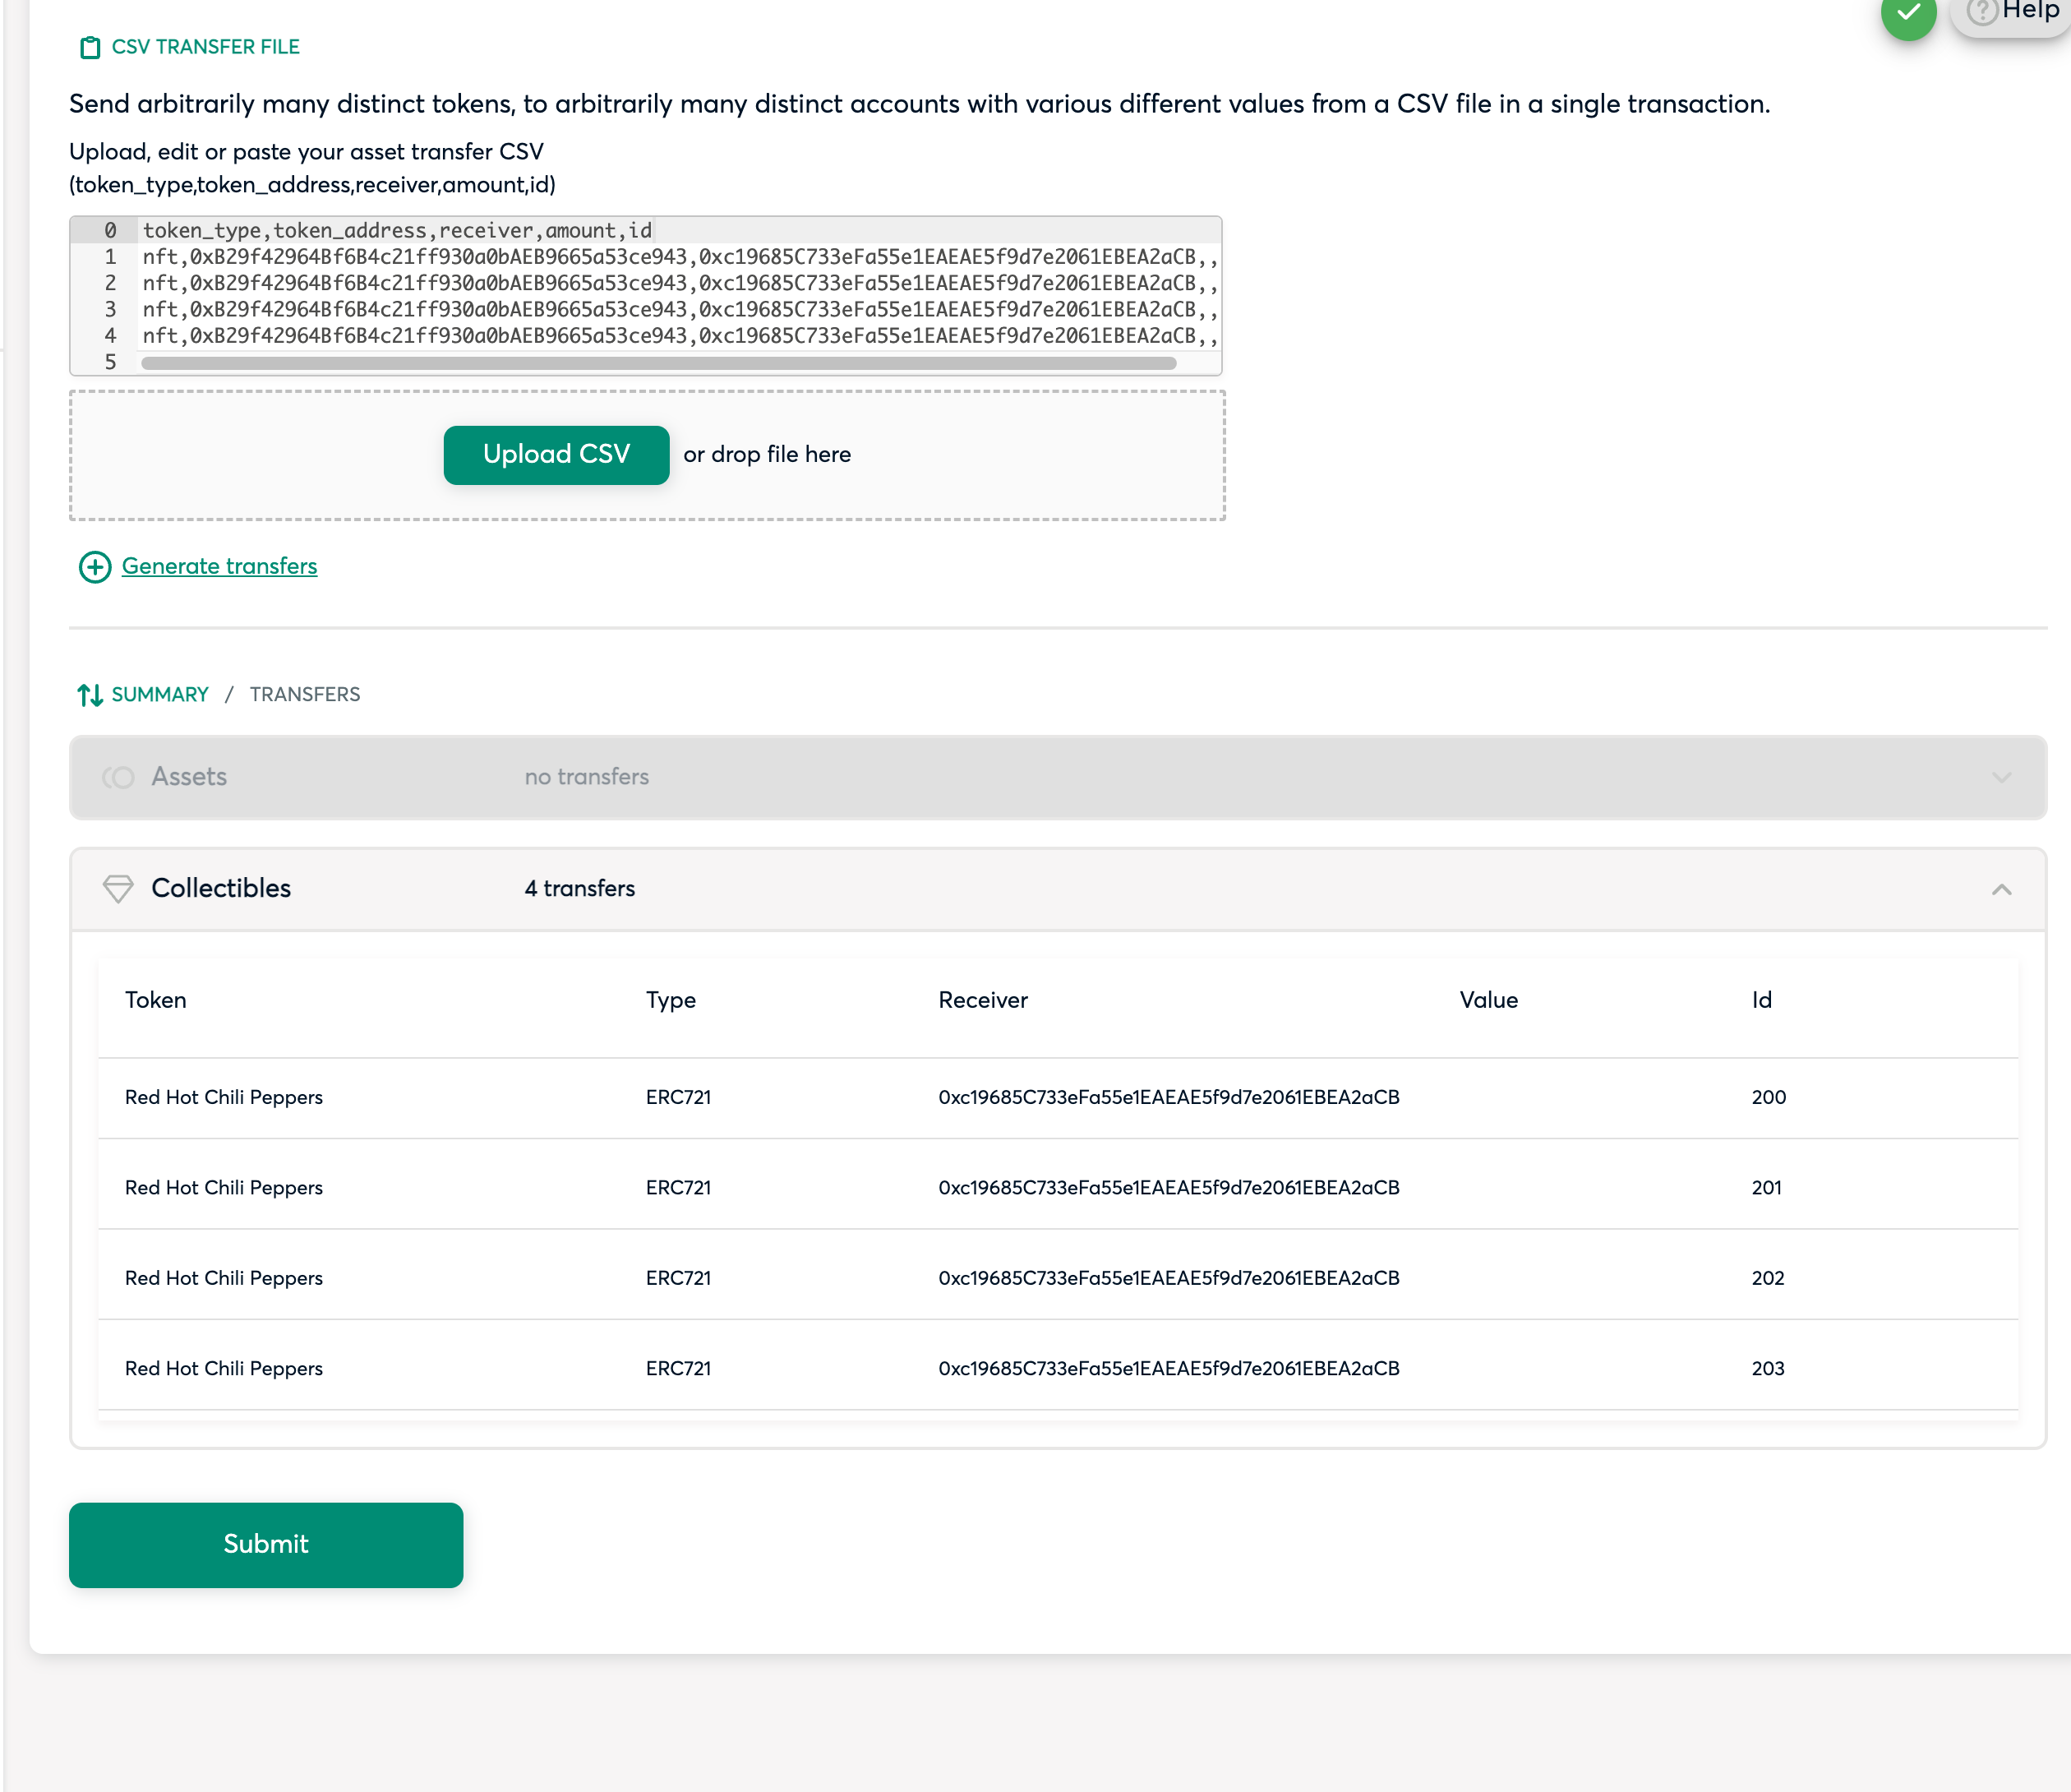
Task: Click the plus icon beside Generate transfers
Action: pos(95,567)
